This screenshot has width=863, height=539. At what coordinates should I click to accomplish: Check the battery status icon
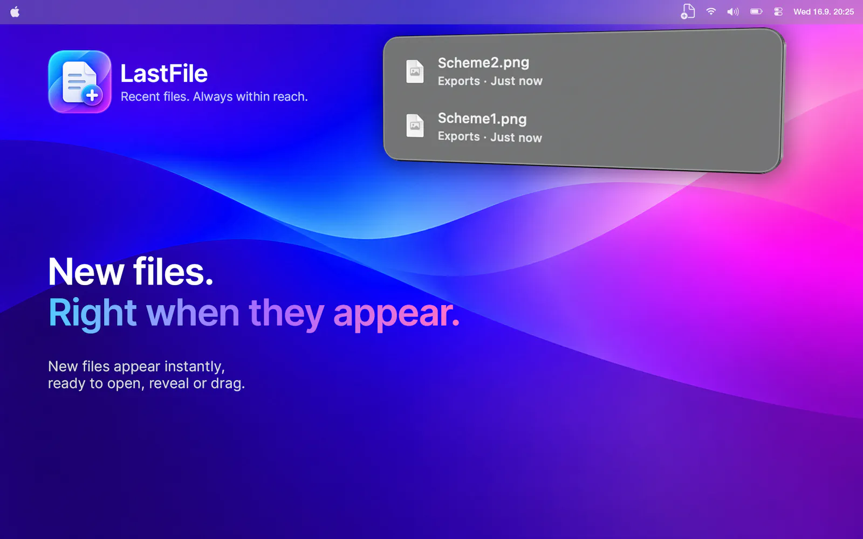[x=756, y=11]
